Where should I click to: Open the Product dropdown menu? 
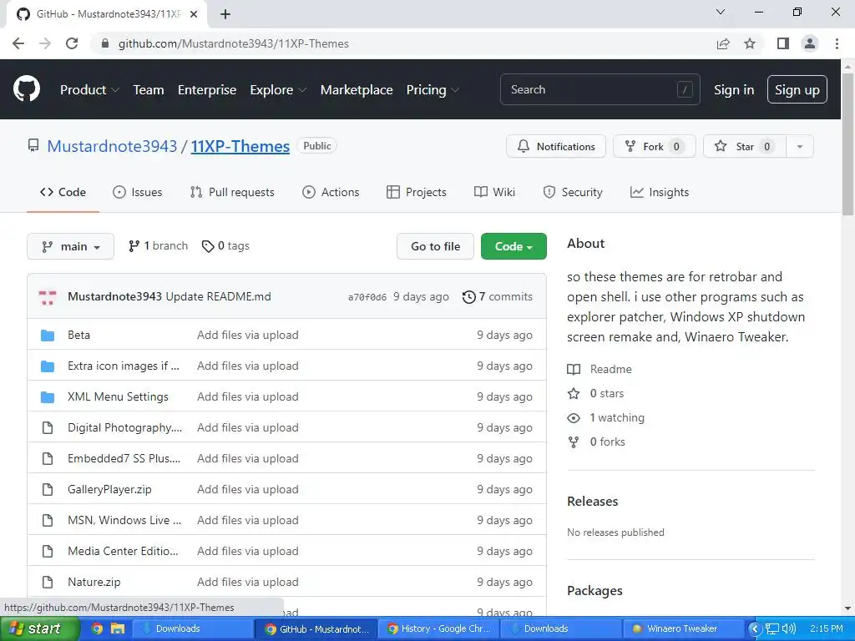tap(89, 90)
